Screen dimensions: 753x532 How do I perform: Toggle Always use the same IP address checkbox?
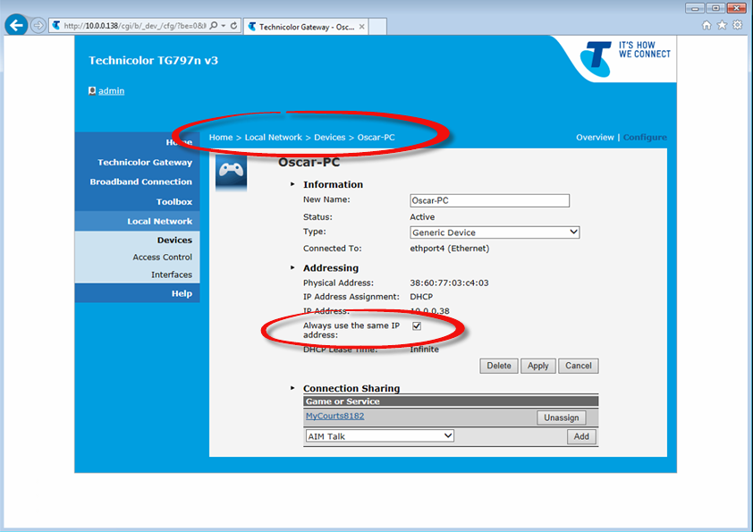pos(417,326)
